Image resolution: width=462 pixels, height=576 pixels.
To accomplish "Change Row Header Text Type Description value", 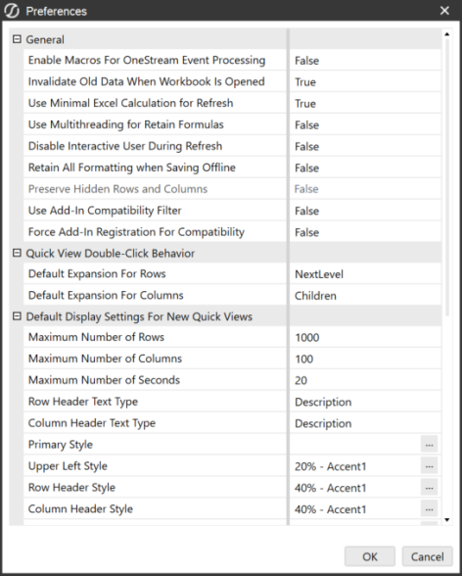I will [x=365, y=402].
